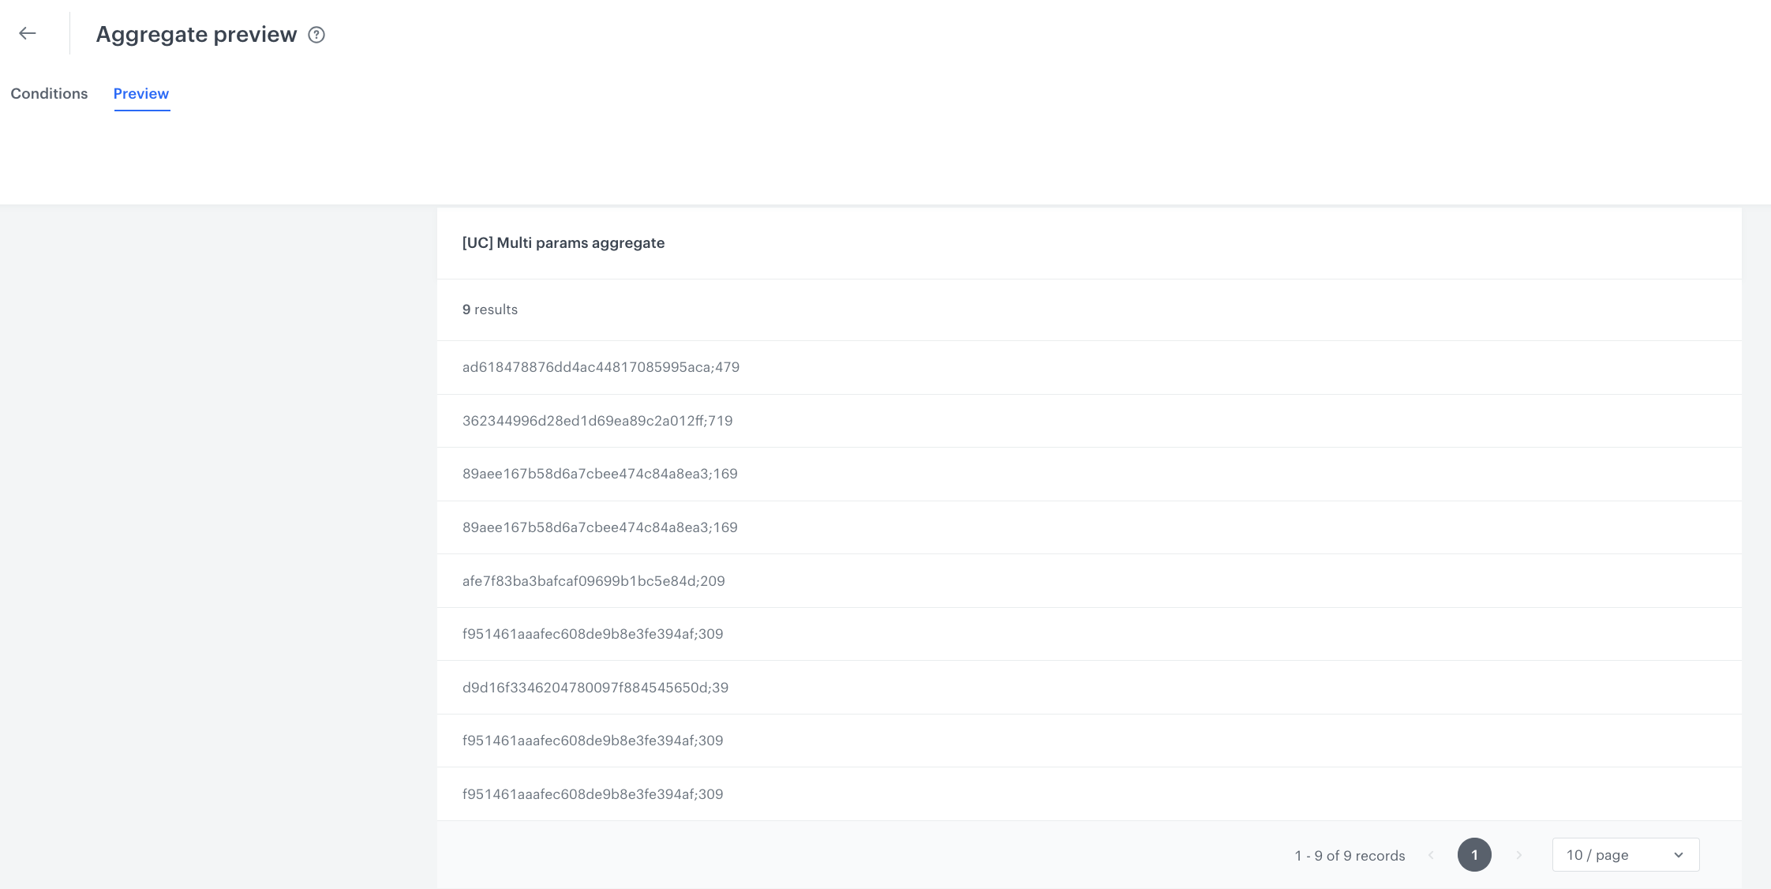
Task: Go to page 1 in pagination
Action: [1474, 855]
